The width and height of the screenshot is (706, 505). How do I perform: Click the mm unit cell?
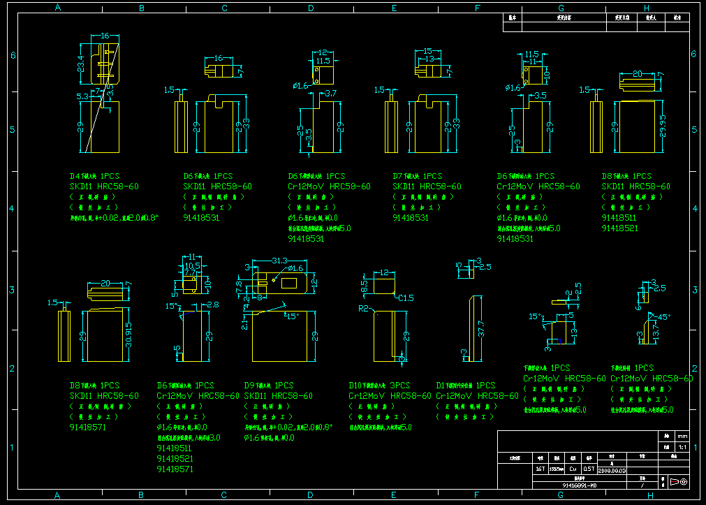(682, 436)
